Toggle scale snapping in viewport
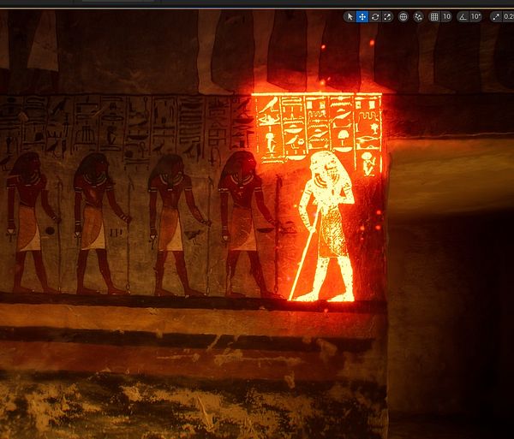514x439 pixels. tap(496, 17)
